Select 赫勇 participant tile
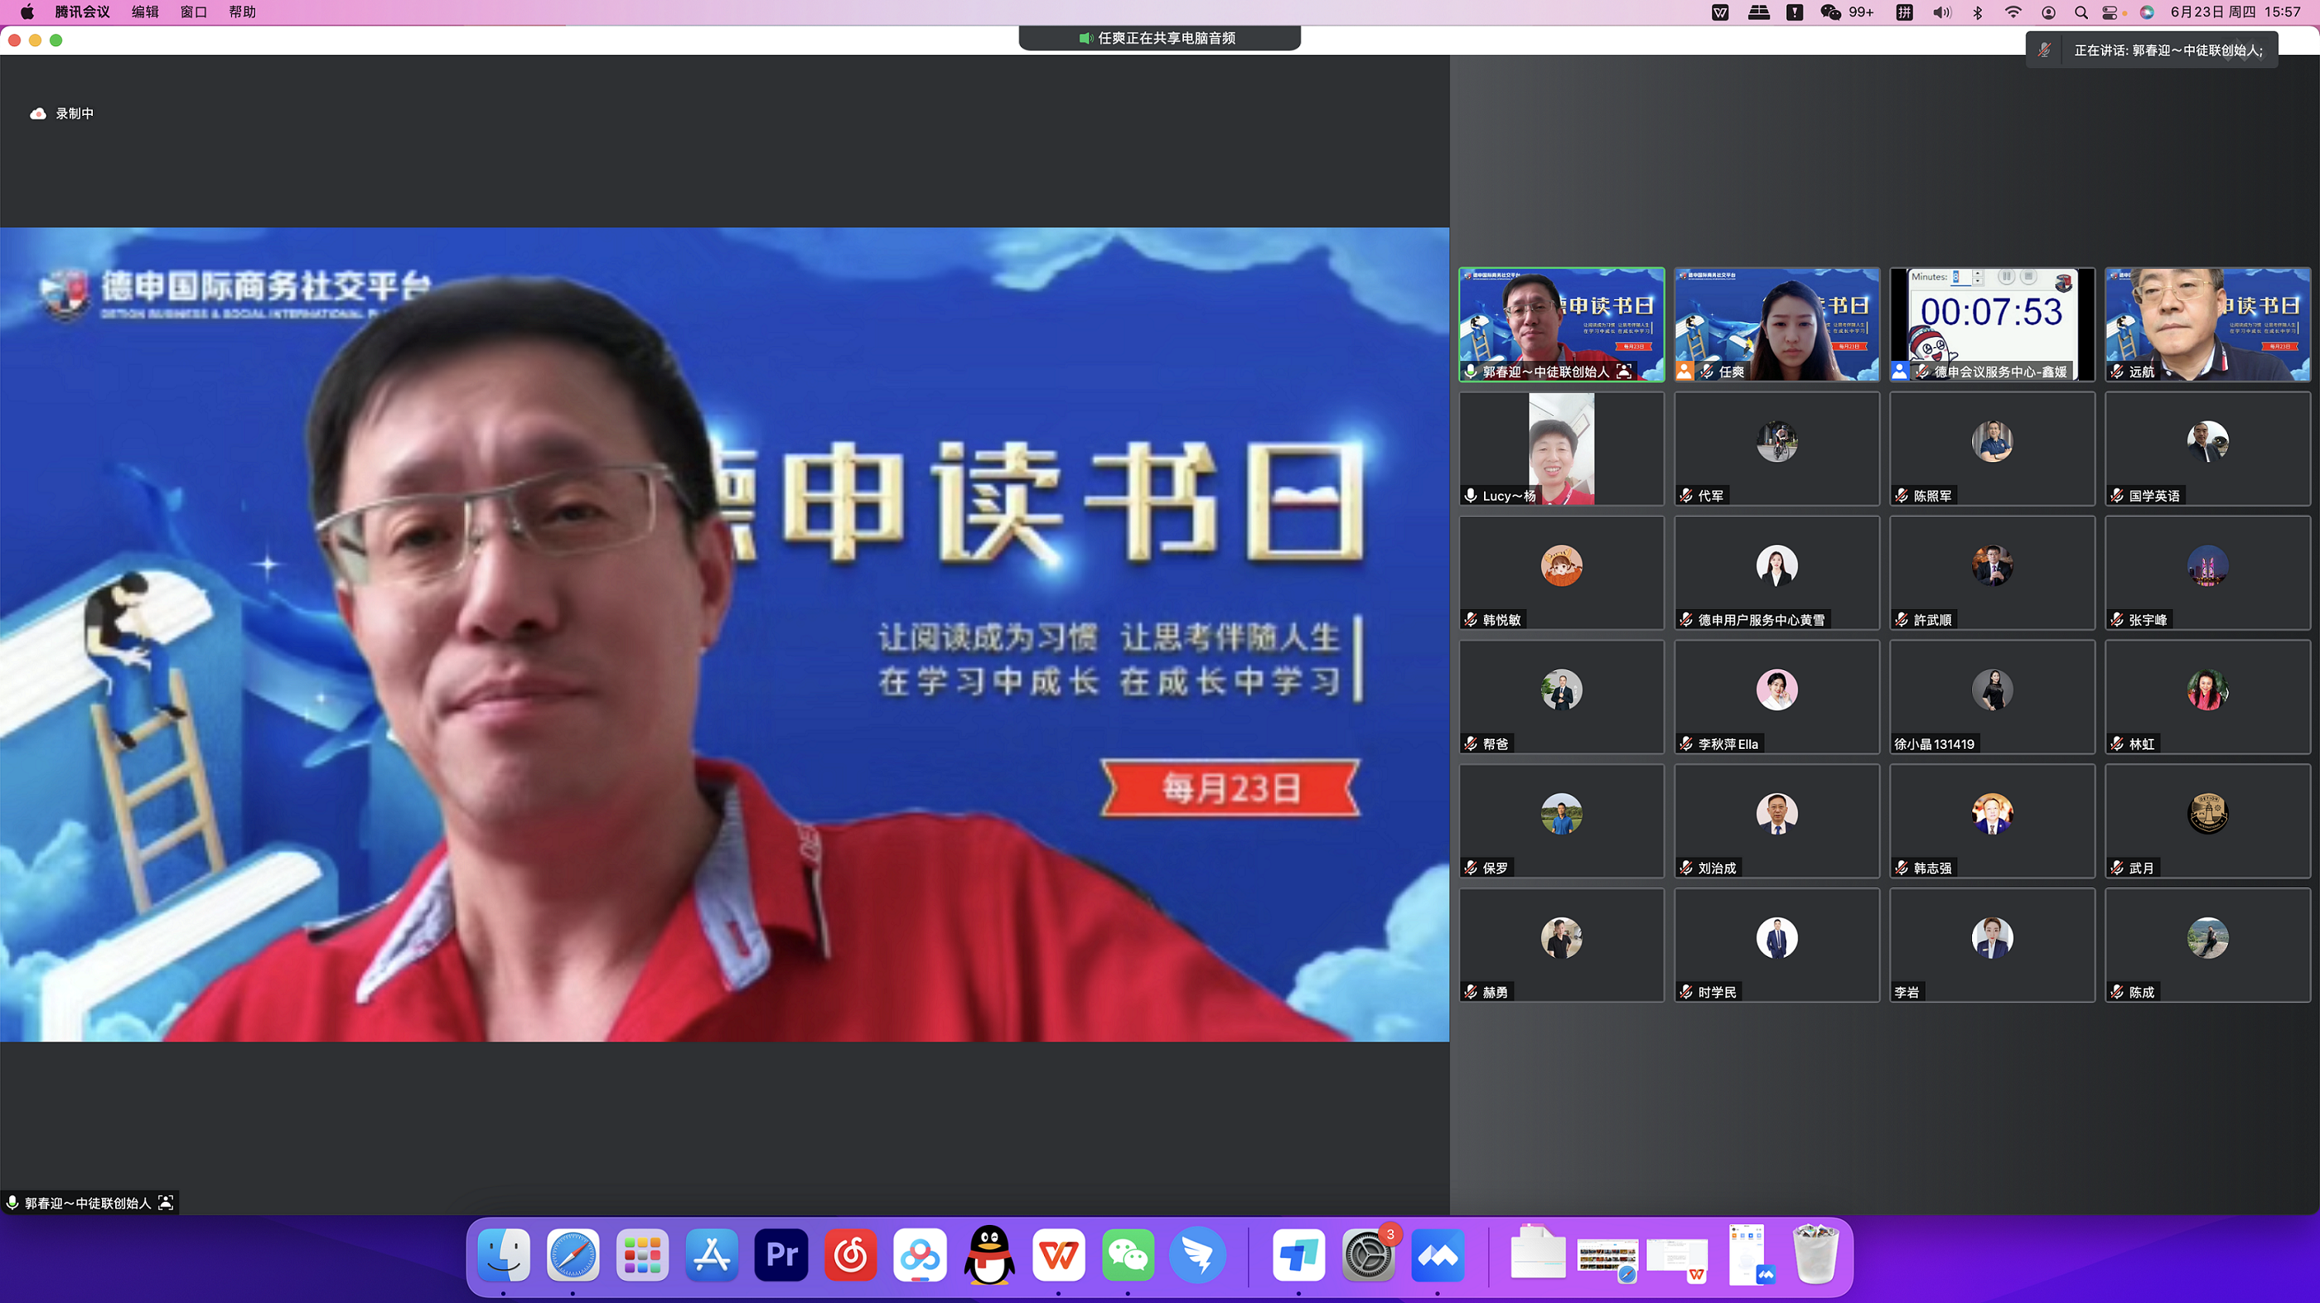Screen dimensions: 2320x1303 pyautogui.click(x=1561, y=945)
